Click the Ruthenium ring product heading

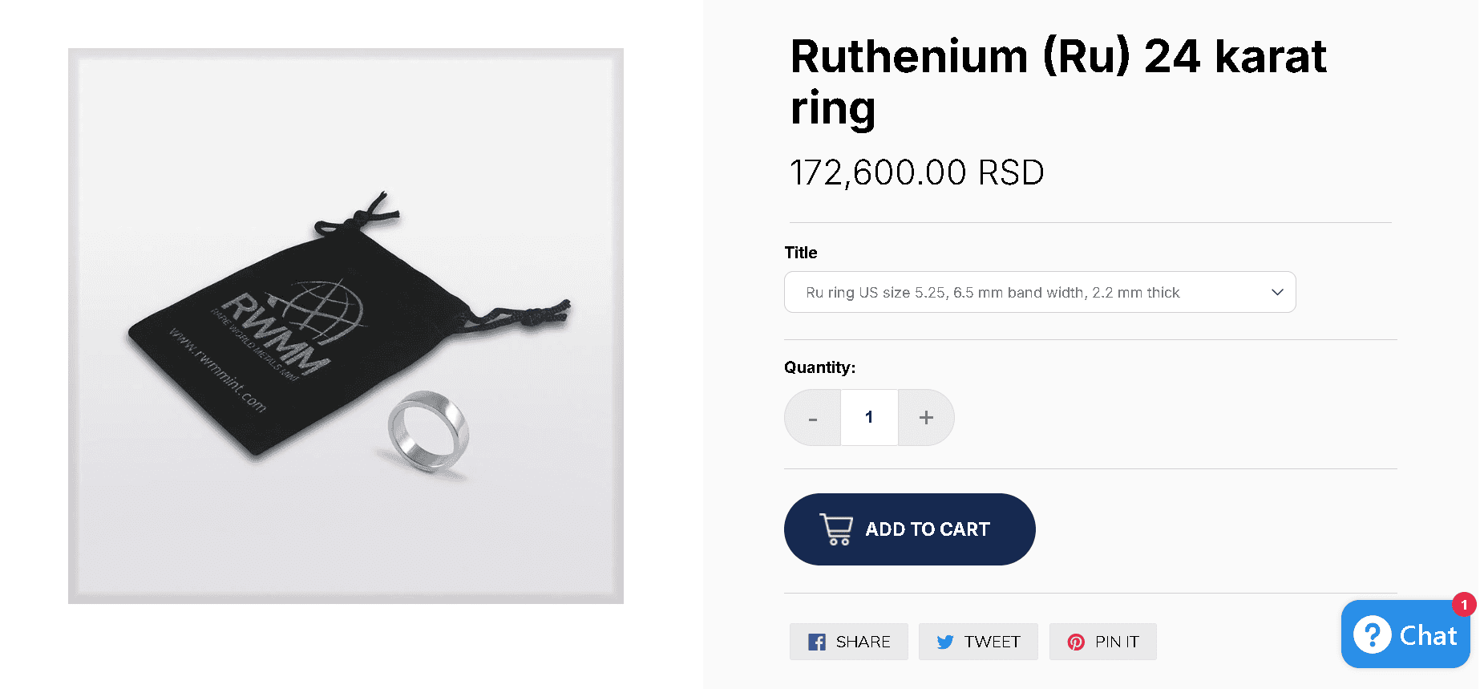point(1057,81)
